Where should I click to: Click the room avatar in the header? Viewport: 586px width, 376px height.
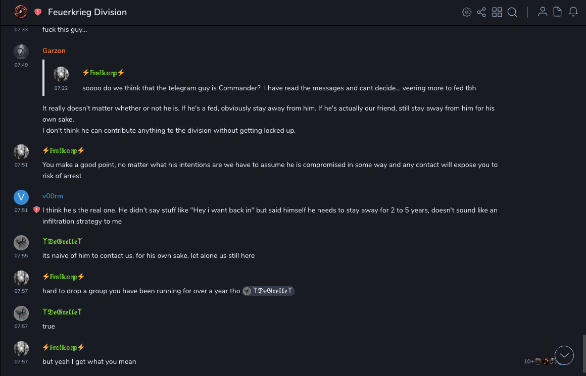(x=21, y=12)
